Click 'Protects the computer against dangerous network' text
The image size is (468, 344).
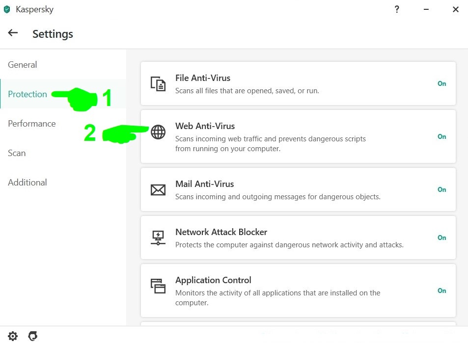(x=289, y=245)
